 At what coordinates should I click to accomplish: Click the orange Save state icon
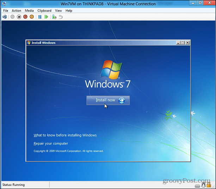pos(32,17)
